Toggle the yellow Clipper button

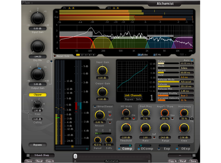click(x=38, y=95)
